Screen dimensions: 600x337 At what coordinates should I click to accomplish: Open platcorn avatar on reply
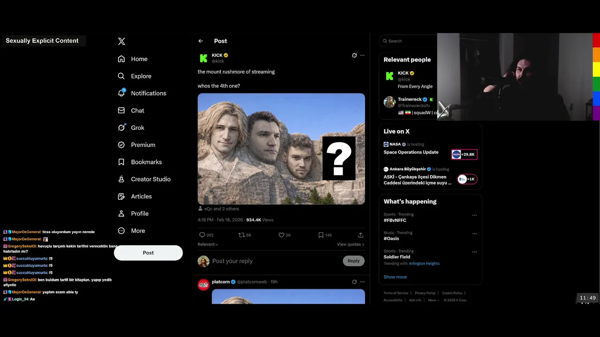tap(203, 285)
